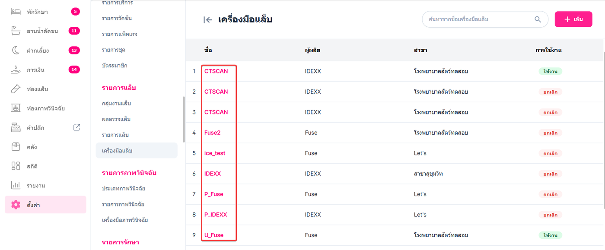Screen dimensions: 605x250
Task: Open the U_Fuse equipment entry
Action: tap(214, 235)
